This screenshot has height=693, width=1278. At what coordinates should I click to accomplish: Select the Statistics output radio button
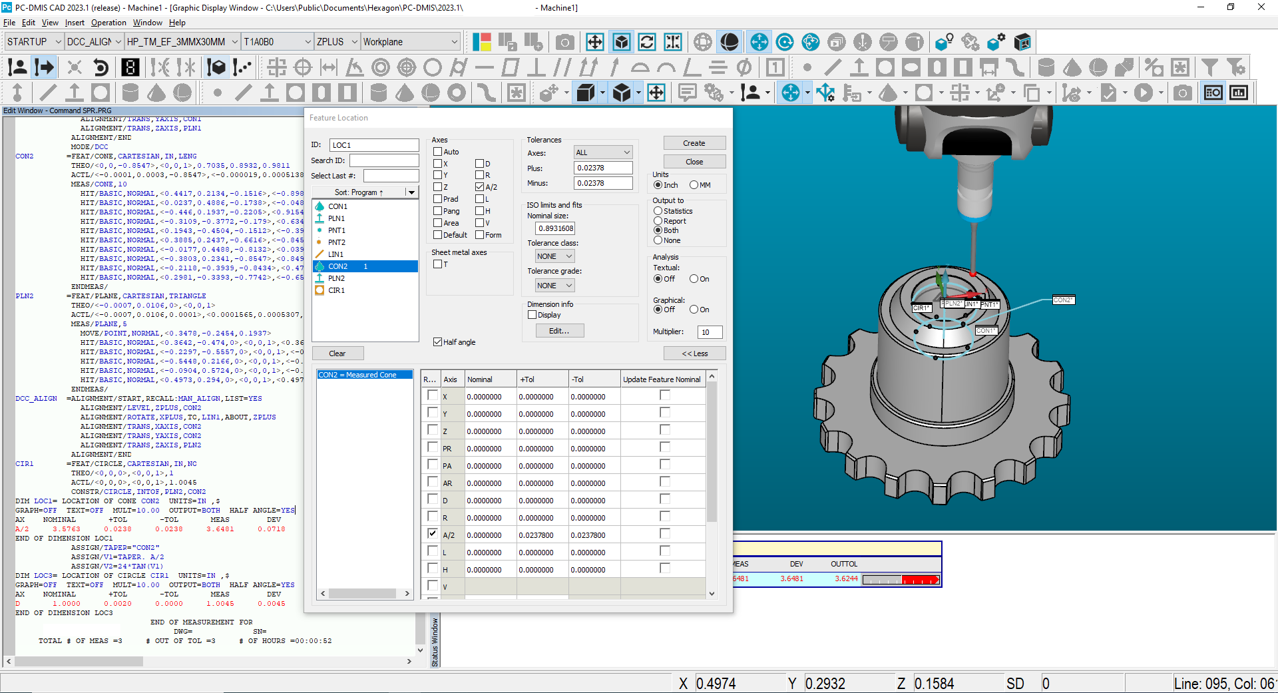[x=658, y=211]
